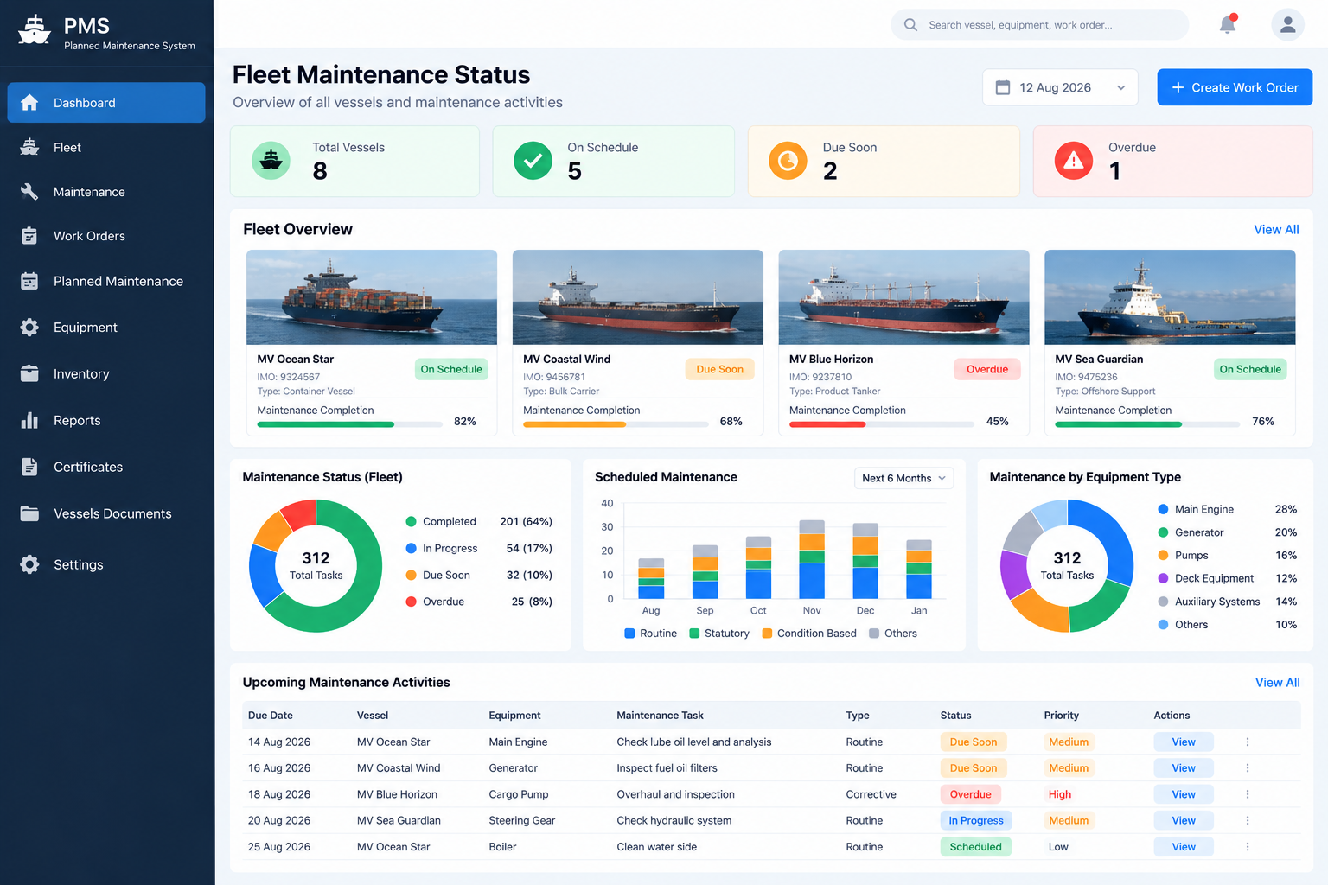Open the 12 Aug 2026 date dropdown
The width and height of the screenshot is (1328, 885).
coord(1060,87)
